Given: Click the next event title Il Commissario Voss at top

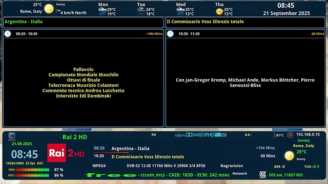Looking at the screenshot, I should click(x=205, y=21).
